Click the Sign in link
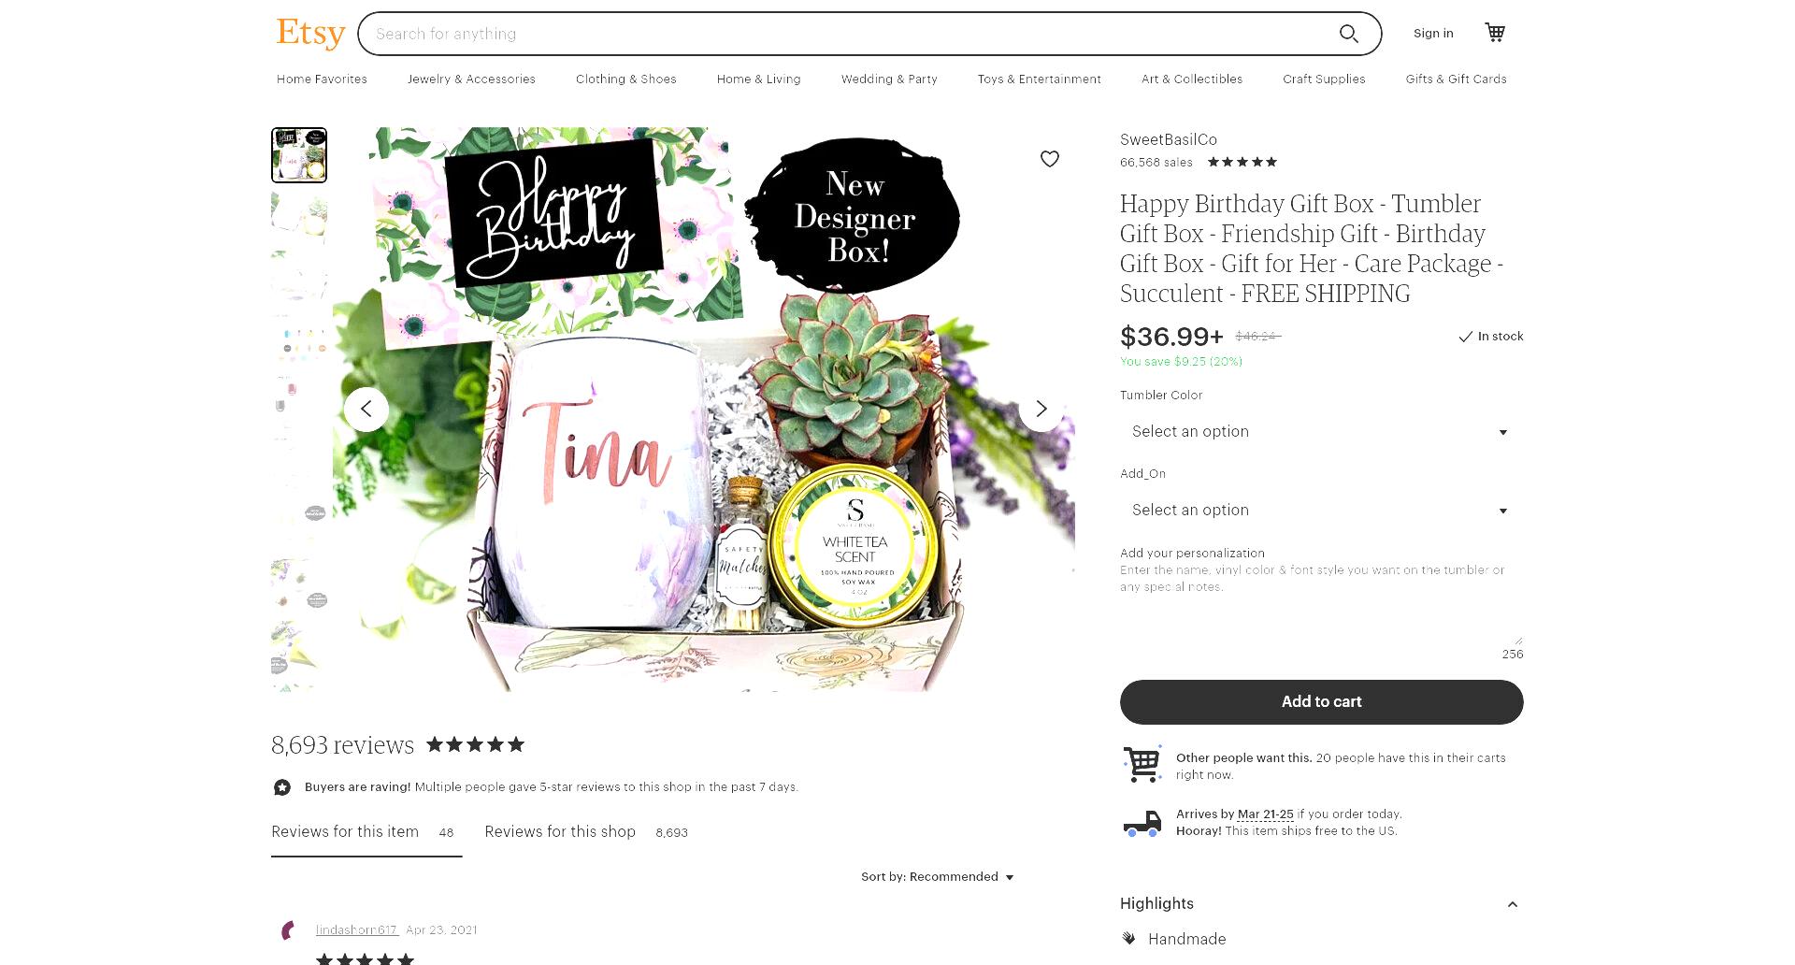This screenshot has height=965, width=1795. tap(1433, 34)
